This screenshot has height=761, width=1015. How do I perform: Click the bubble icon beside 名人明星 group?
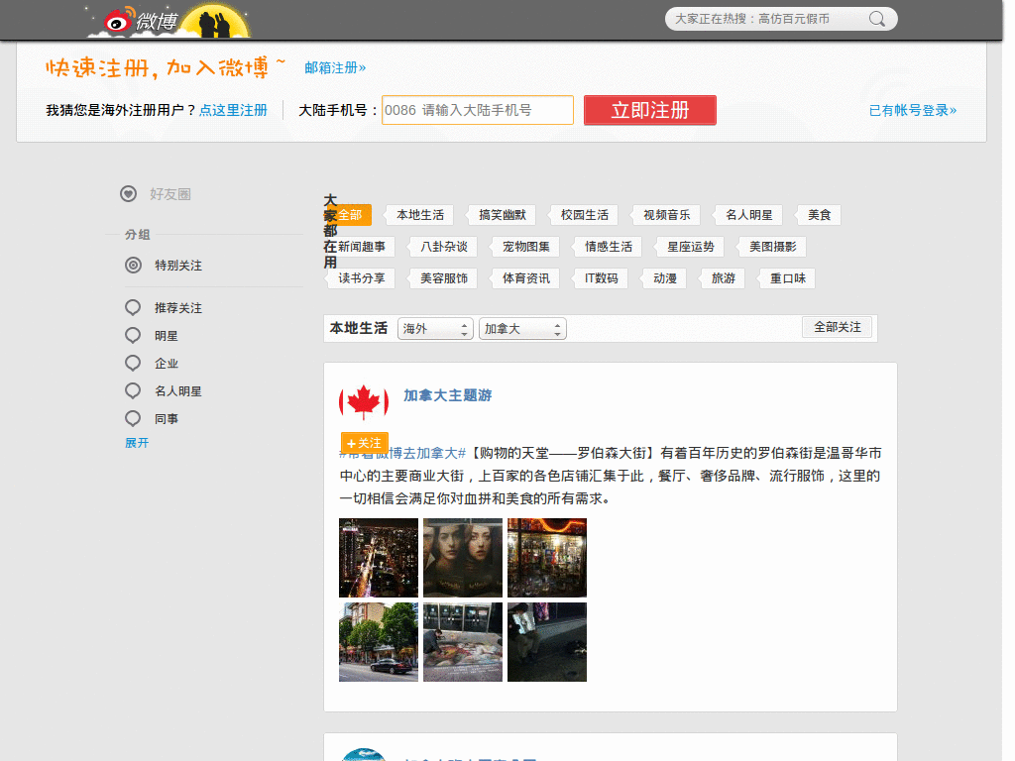[x=133, y=390]
